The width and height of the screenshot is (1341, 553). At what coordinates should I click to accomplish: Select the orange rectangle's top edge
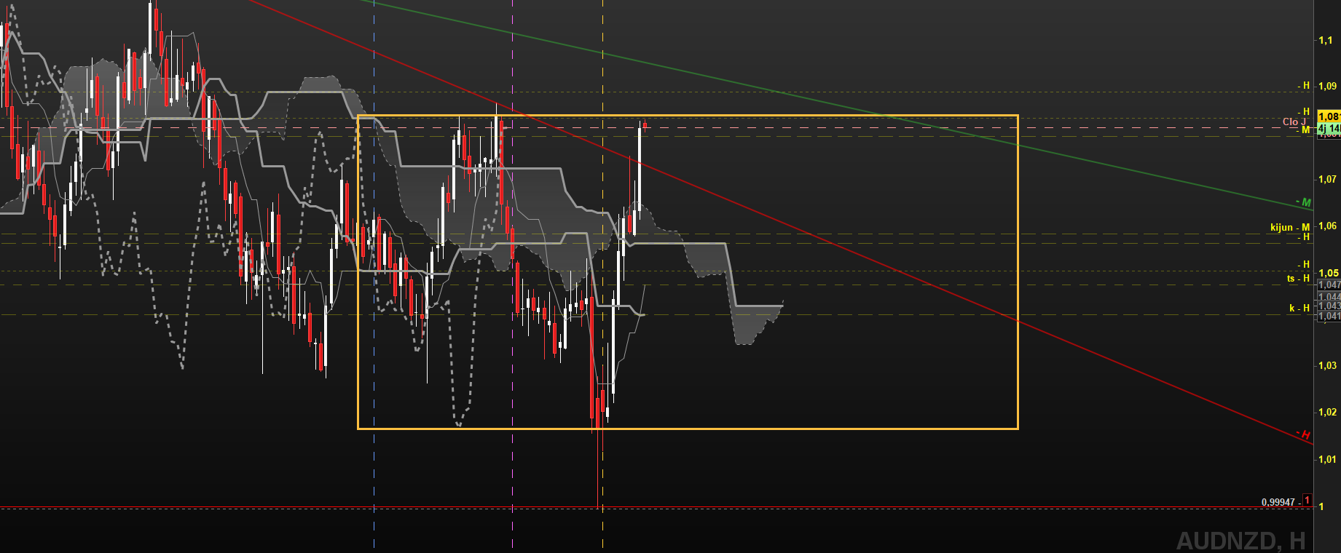(688, 116)
